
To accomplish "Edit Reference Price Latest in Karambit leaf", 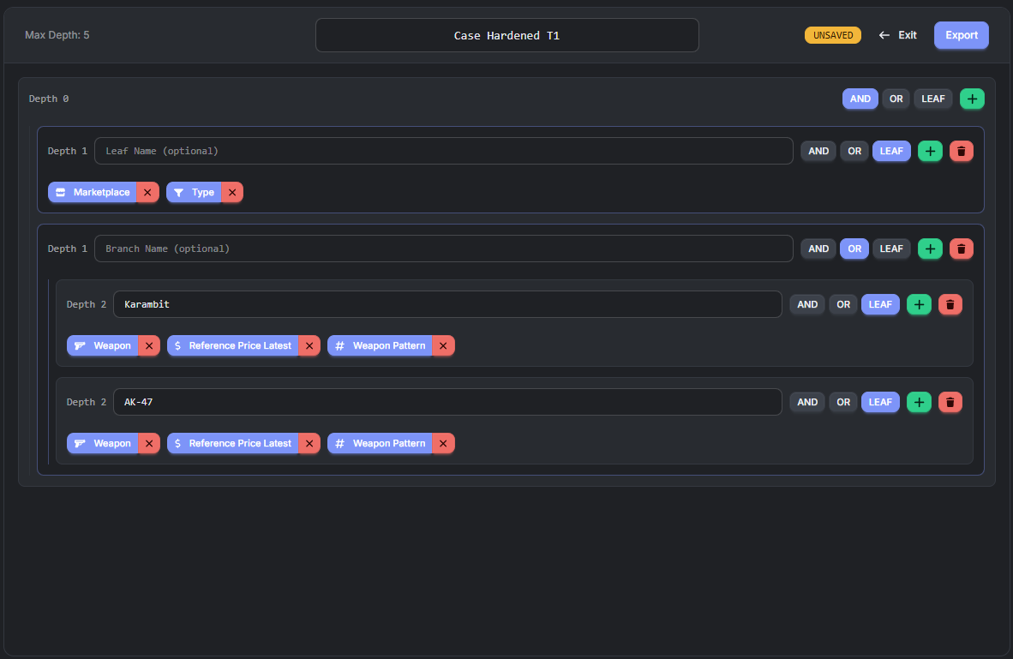I will (x=233, y=345).
